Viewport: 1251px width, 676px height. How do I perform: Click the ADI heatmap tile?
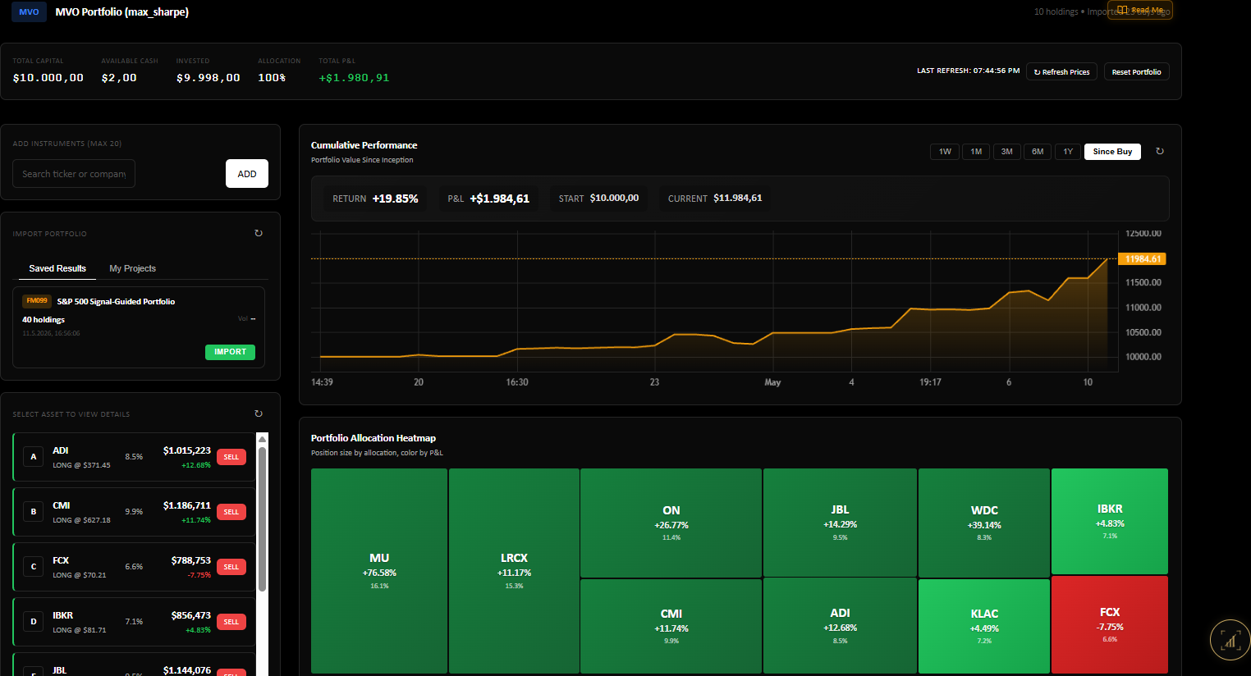[x=840, y=625]
